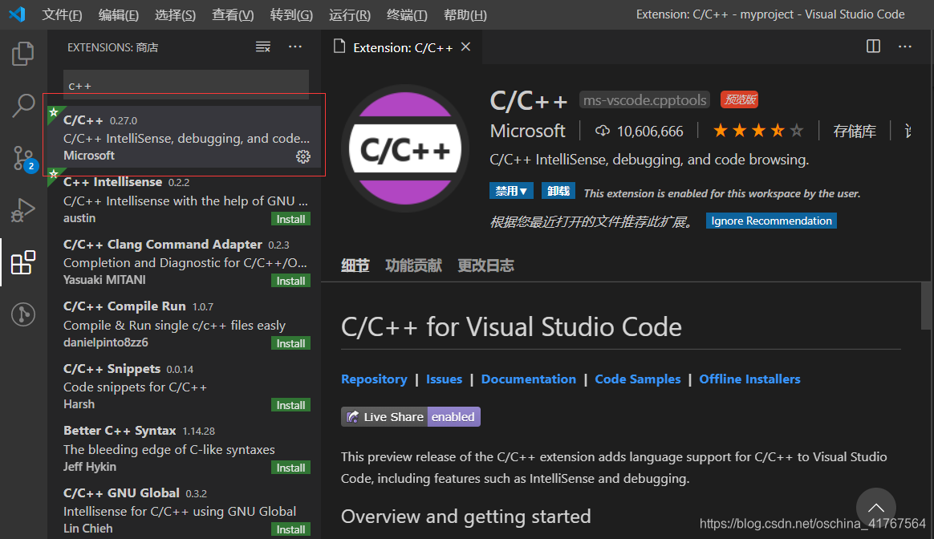The image size is (934, 539).
Task: Open extensions panel more actions menu
Action: pyautogui.click(x=295, y=47)
